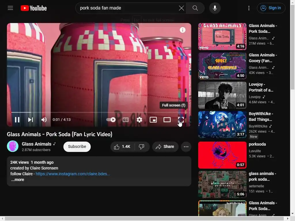This screenshot has height=221, width=295.
Task: Click the Luvulite channel name
Action: [255, 151]
